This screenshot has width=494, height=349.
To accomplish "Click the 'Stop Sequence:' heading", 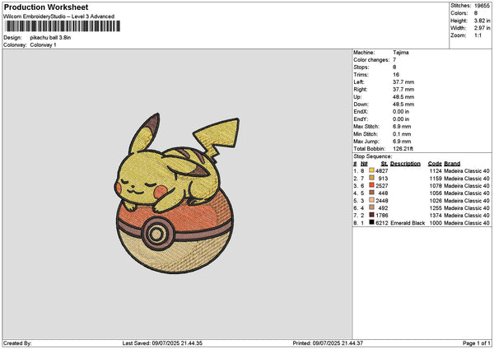I will (x=373, y=156).
